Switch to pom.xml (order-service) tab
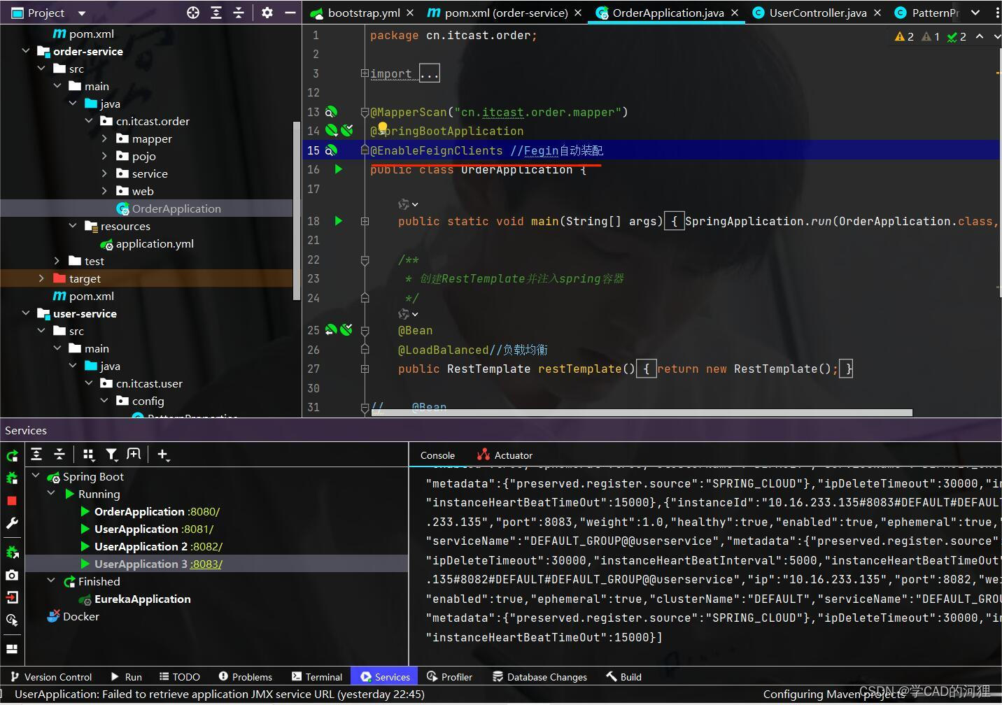This screenshot has height=705, width=1002. 506,13
